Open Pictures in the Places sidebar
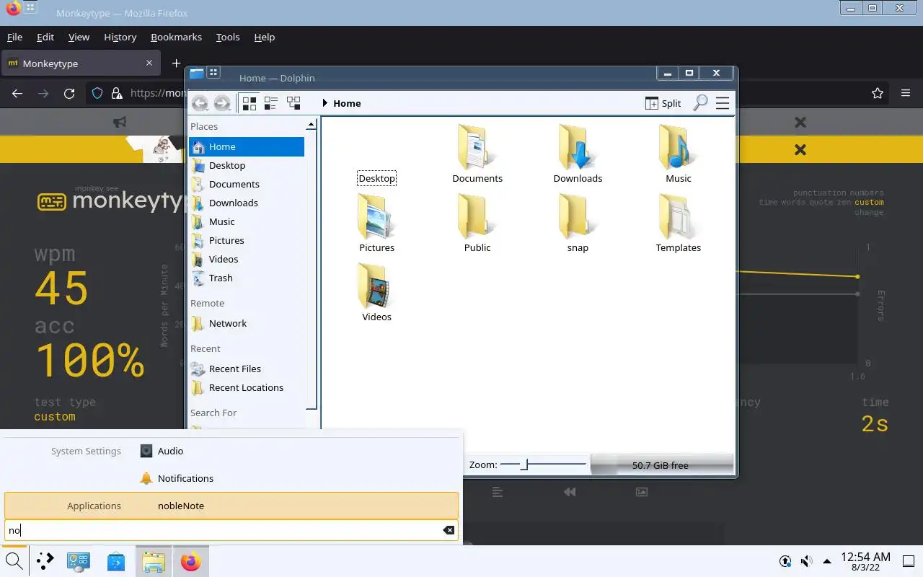923x577 pixels. coord(247,240)
